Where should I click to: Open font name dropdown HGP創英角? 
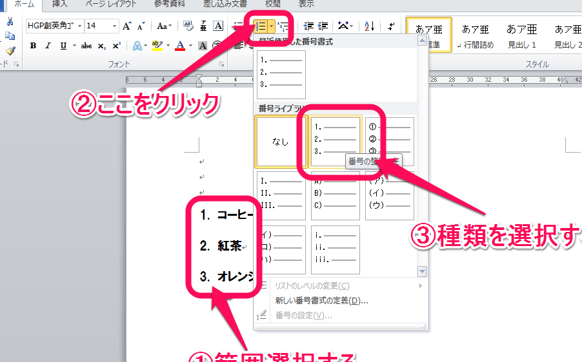[79, 26]
